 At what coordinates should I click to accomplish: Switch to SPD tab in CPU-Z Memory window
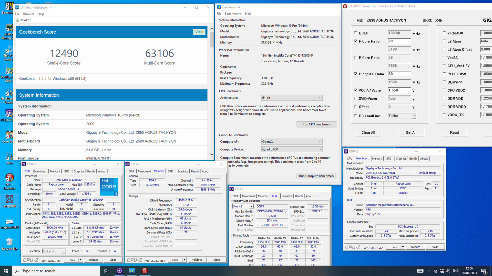(x=170, y=171)
